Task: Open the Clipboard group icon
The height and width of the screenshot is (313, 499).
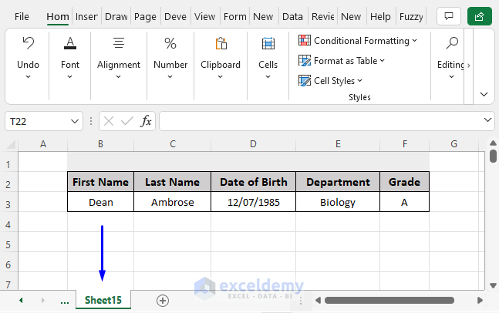Action: (x=221, y=43)
